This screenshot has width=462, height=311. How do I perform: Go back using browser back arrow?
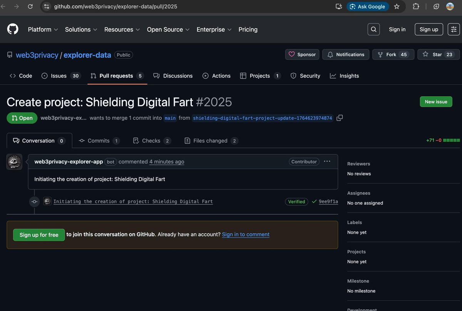(x=3, y=7)
